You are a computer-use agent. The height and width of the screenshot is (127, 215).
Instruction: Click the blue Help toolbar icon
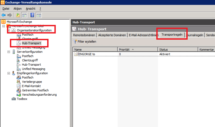(x=32, y=15)
